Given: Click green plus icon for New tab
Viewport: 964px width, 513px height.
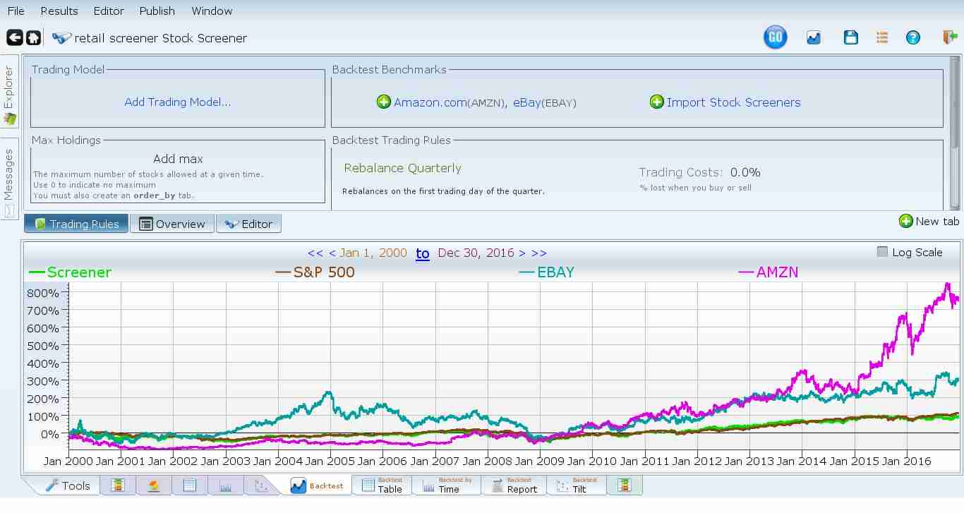Looking at the screenshot, I should 905,222.
